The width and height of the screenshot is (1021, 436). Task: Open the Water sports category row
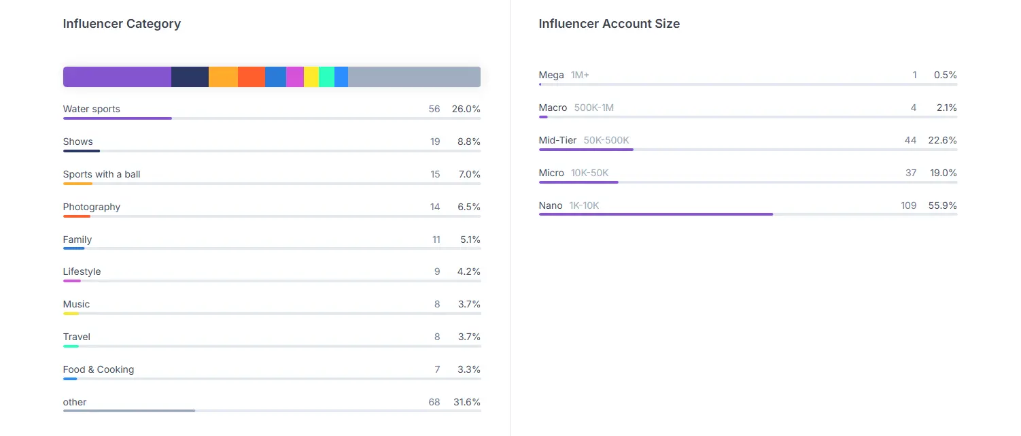pyautogui.click(x=272, y=112)
